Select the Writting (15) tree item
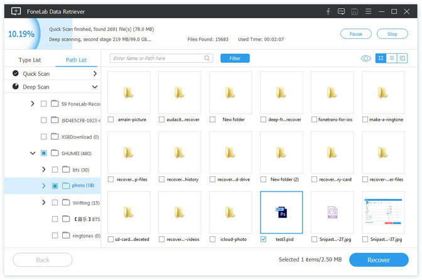 click(86, 203)
